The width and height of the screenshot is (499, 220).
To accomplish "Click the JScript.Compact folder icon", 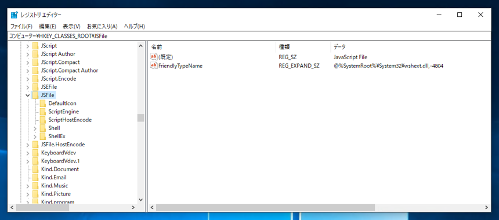I will (35, 62).
